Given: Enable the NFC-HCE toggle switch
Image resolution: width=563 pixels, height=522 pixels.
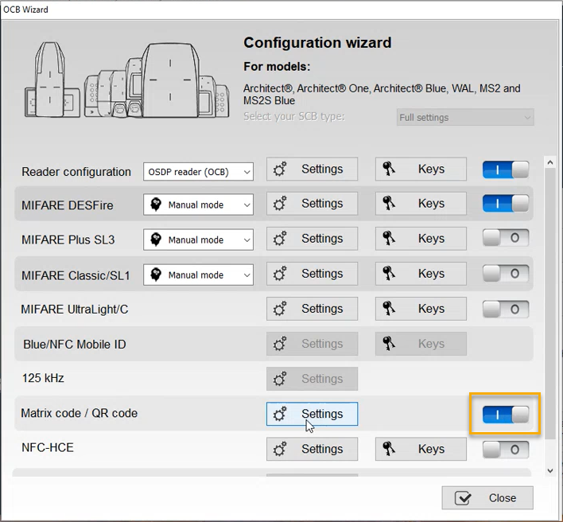Looking at the screenshot, I should click(x=505, y=450).
